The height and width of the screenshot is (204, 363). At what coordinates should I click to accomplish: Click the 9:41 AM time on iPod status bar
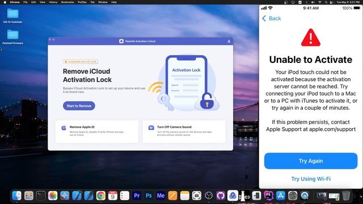(311, 8)
